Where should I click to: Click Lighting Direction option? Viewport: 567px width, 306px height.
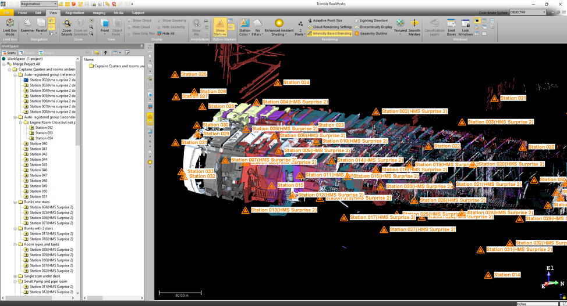371,20
